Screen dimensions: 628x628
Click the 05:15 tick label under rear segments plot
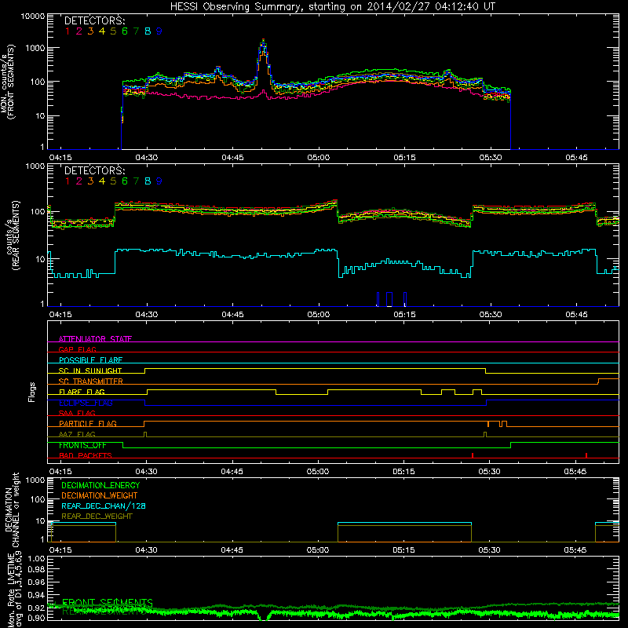point(404,315)
